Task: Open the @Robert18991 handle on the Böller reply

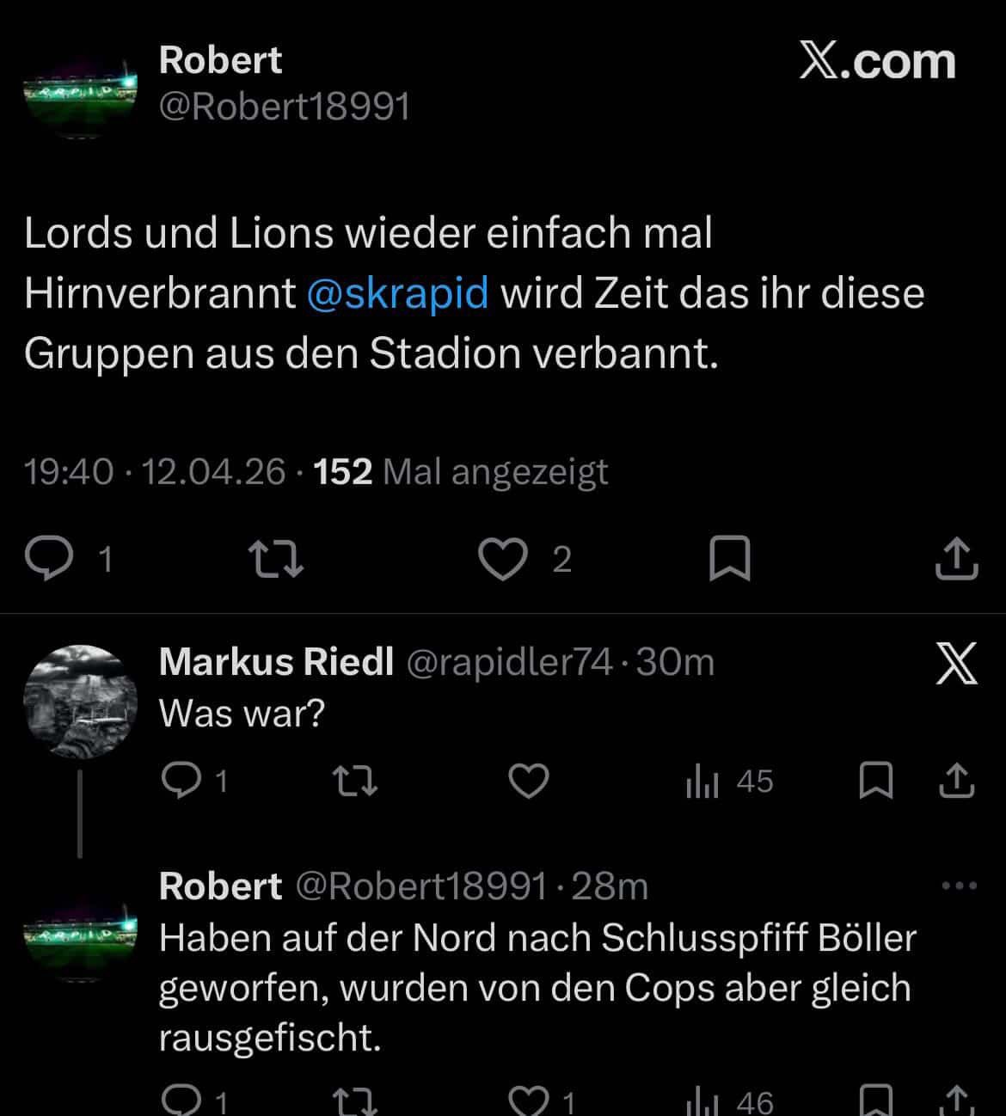Action: pyautogui.click(x=421, y=886)
